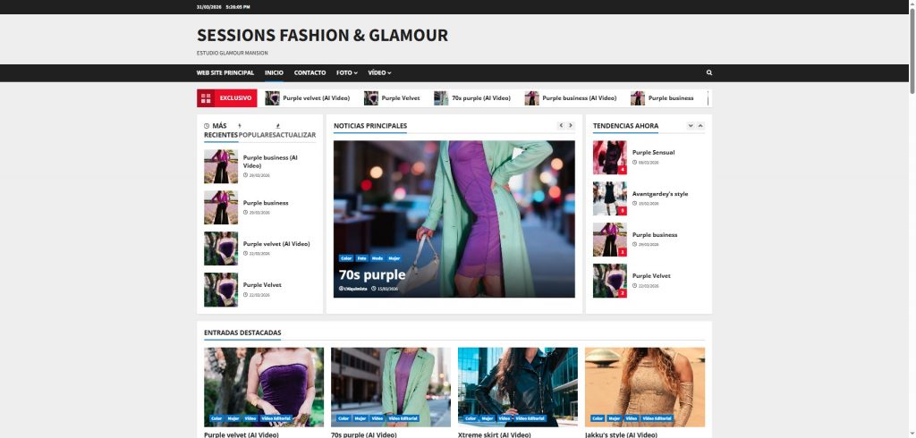This screenshot has width=916, height=438.
Task: Go to Web Site Principal menu item
Action: (225, 72)
